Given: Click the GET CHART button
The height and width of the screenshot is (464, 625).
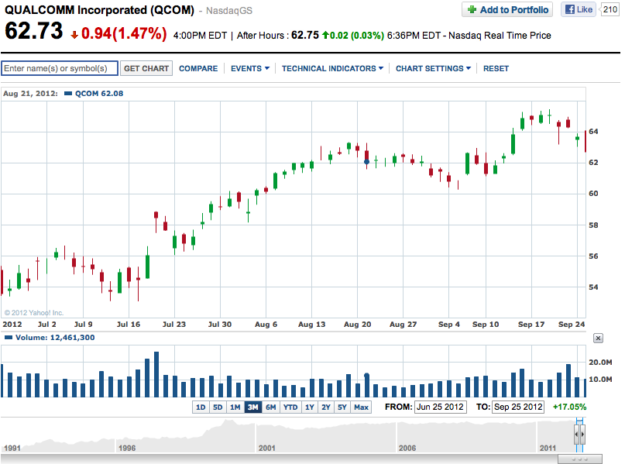Looking at the screenshot, I should tap(146, 69).
